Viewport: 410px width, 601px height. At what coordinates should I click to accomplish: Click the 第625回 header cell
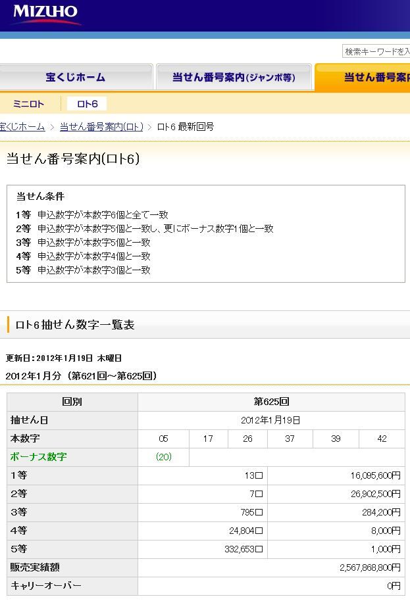click(x=271, y=402)
